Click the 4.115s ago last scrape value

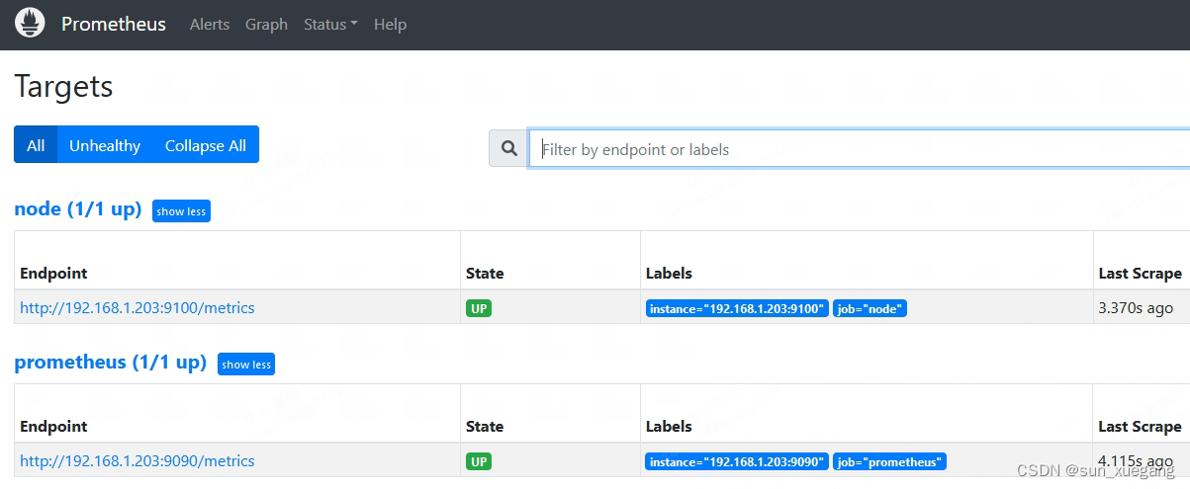point(1136,460)
